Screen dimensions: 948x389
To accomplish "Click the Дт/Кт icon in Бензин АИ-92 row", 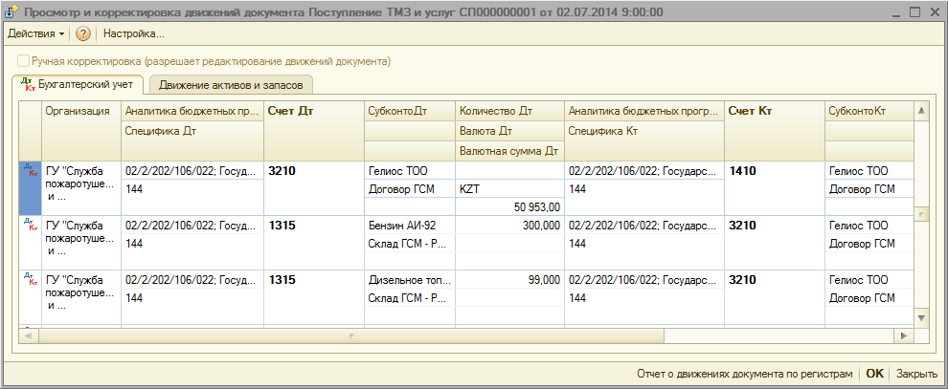I will [31, 225].
